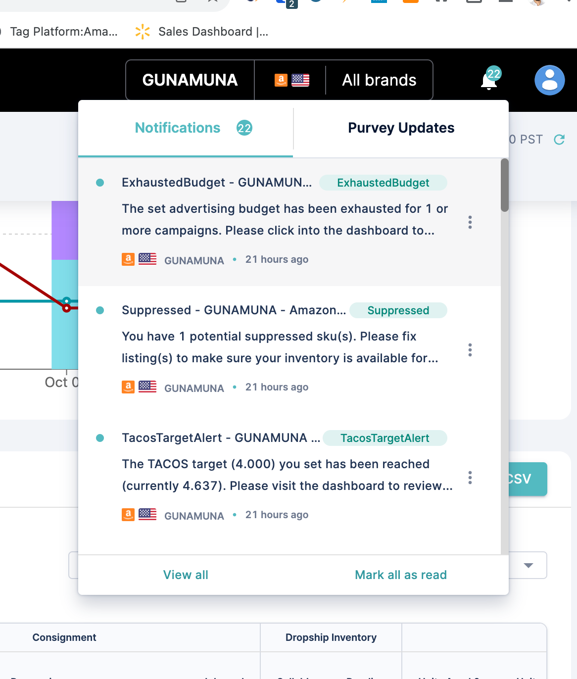
Task: Open the user profile avatar menu
Action: [x=549, y=80]
